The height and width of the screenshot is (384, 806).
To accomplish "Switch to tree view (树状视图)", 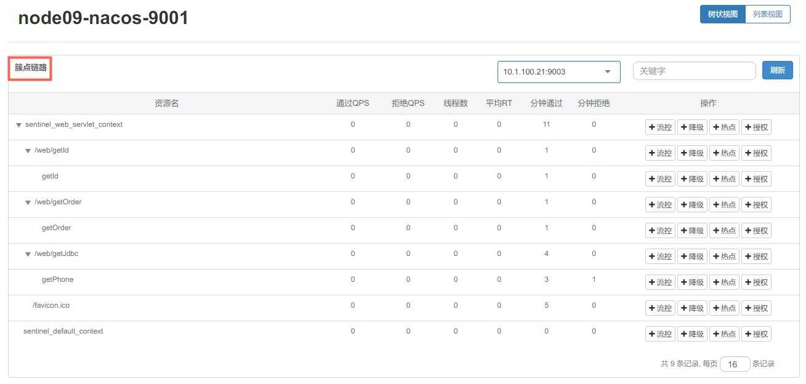I will click(722, 15).
